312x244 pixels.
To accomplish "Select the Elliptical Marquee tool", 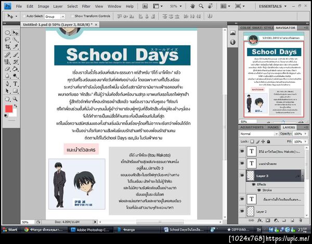I will (x=7, y=33).
